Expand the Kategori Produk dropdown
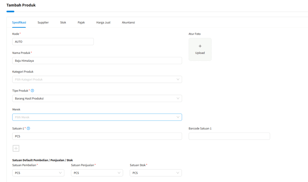The height and width of the screenshot is (182, 308). point(97,80)
